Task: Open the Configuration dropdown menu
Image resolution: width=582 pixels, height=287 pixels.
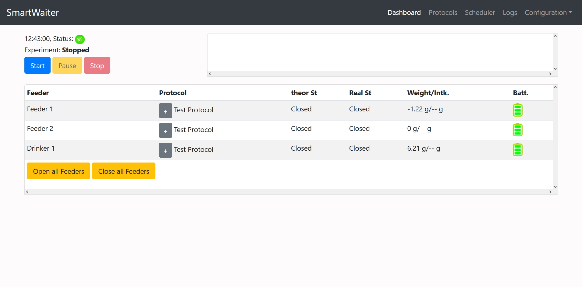Action: pos(548,12)
